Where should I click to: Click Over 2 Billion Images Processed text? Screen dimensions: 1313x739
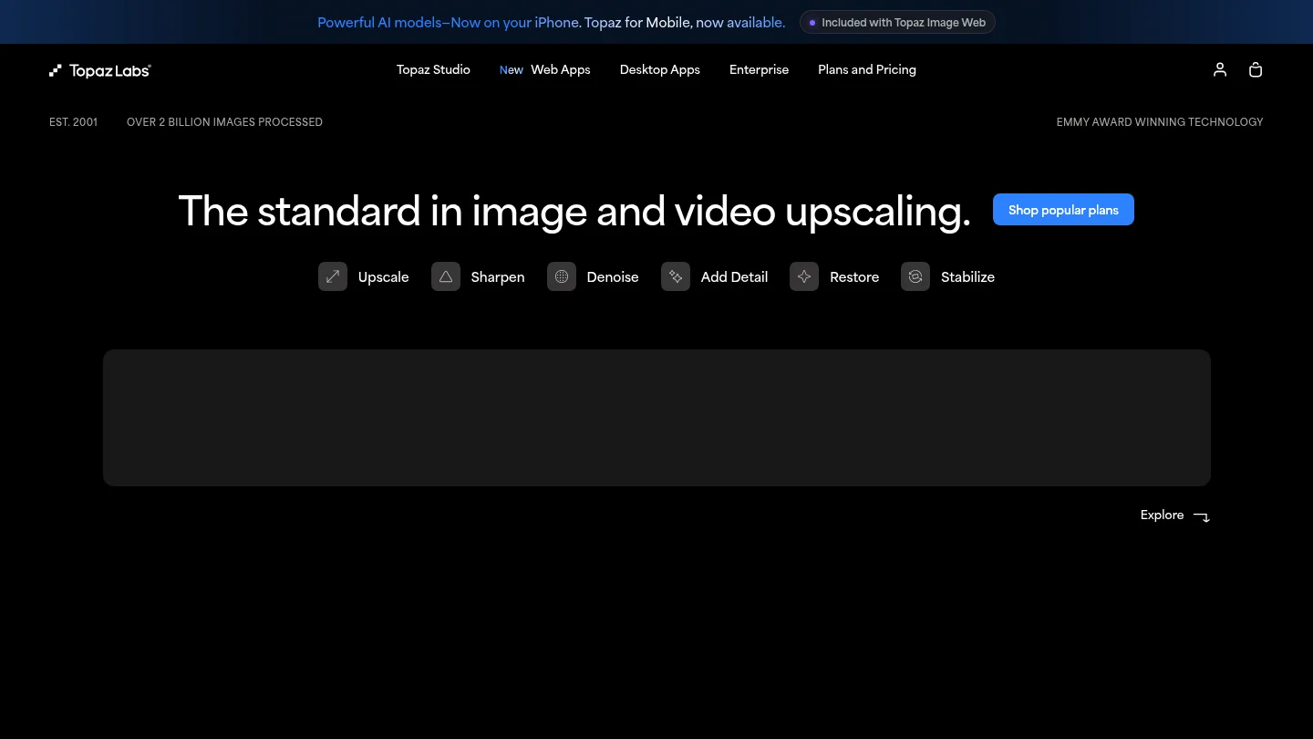[x=224, y=121]
